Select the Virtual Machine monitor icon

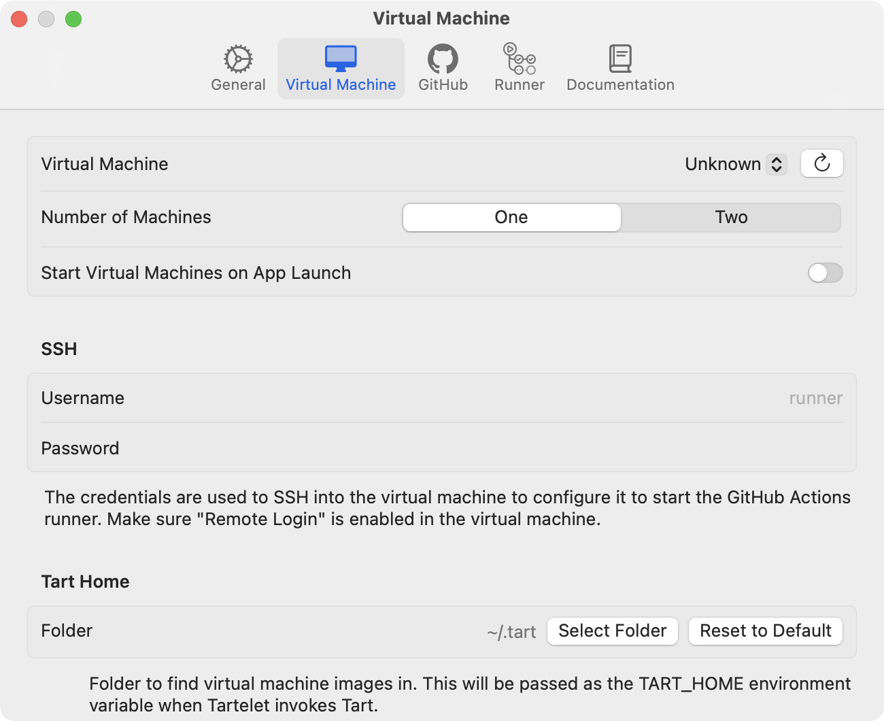(341, 58)
